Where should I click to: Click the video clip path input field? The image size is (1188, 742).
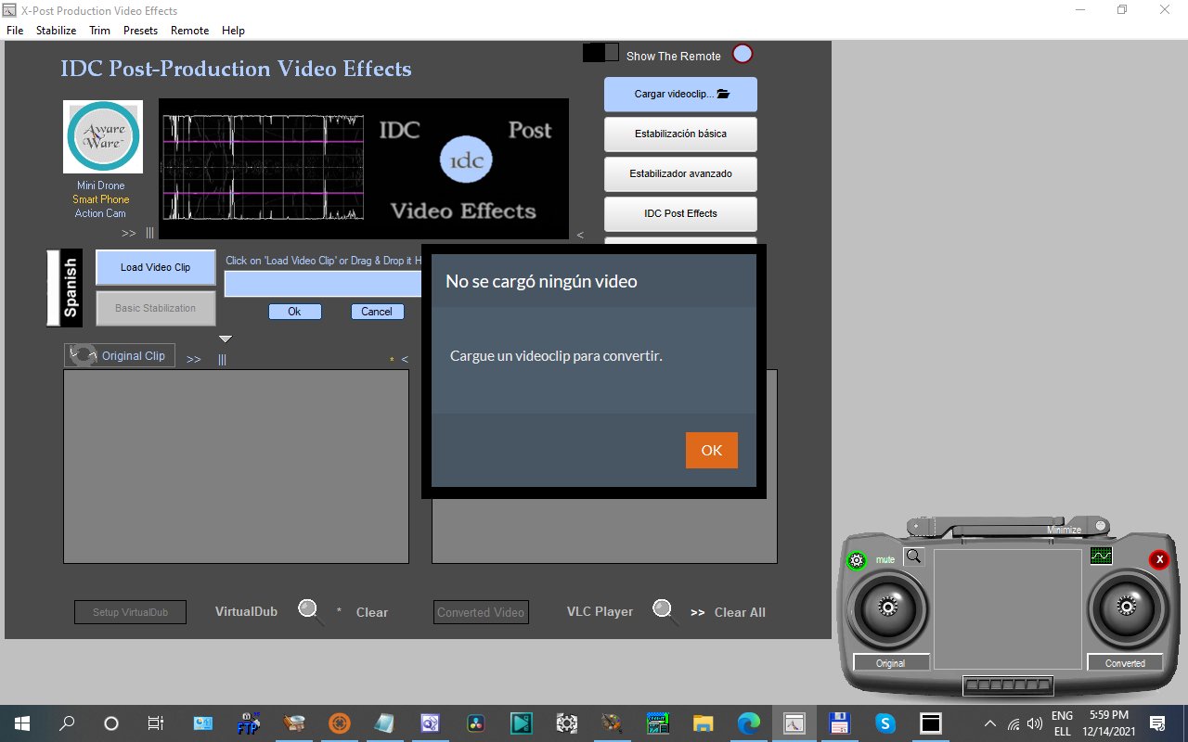click(323, 284)
